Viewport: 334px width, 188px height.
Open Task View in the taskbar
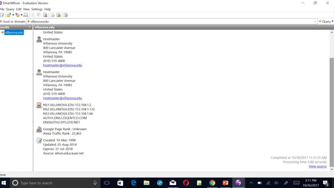(107, 183)
